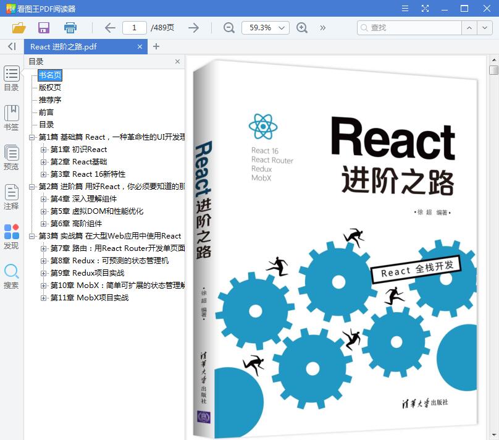Image resolution: width=499 pixels, height=440 pixels.
Task: Zoom in with the plus magnifier
Action: [302, 28]
